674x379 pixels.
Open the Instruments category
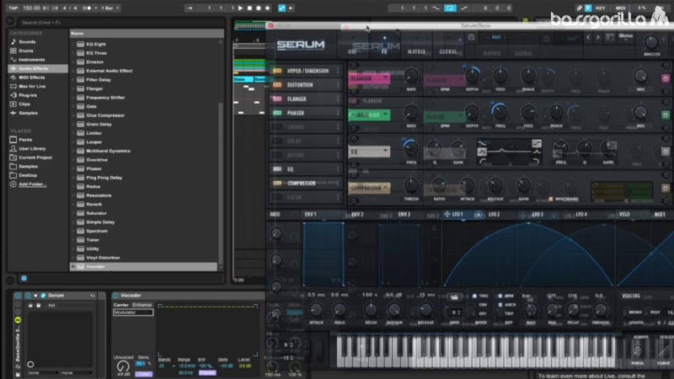coord(31,60)
